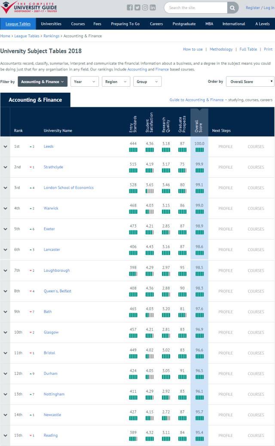
Task: Open PROFILE for Warwick
Action: (226, 209)
